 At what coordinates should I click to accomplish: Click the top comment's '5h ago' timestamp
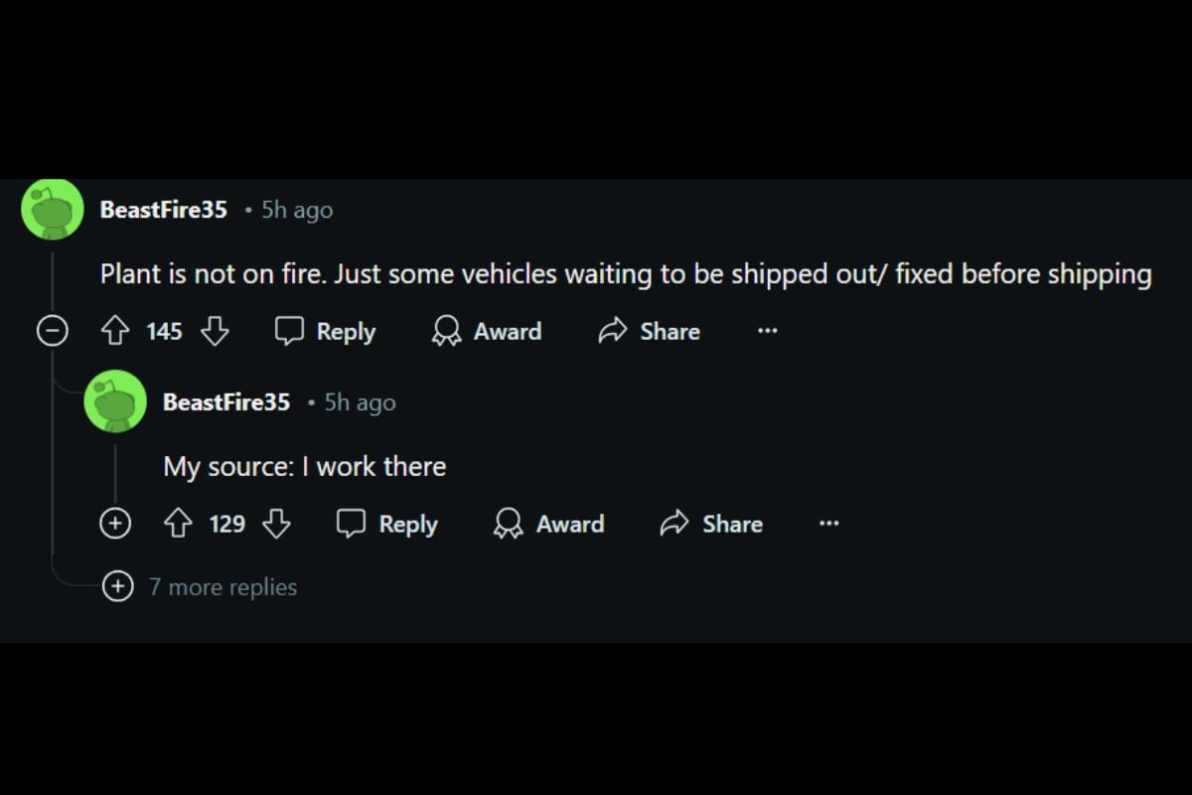click(297, 210)
